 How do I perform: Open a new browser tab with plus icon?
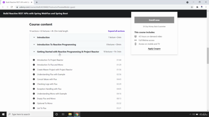point(37,2)
